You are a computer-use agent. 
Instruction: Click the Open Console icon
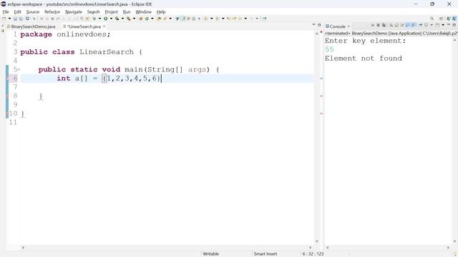[437, 26]
